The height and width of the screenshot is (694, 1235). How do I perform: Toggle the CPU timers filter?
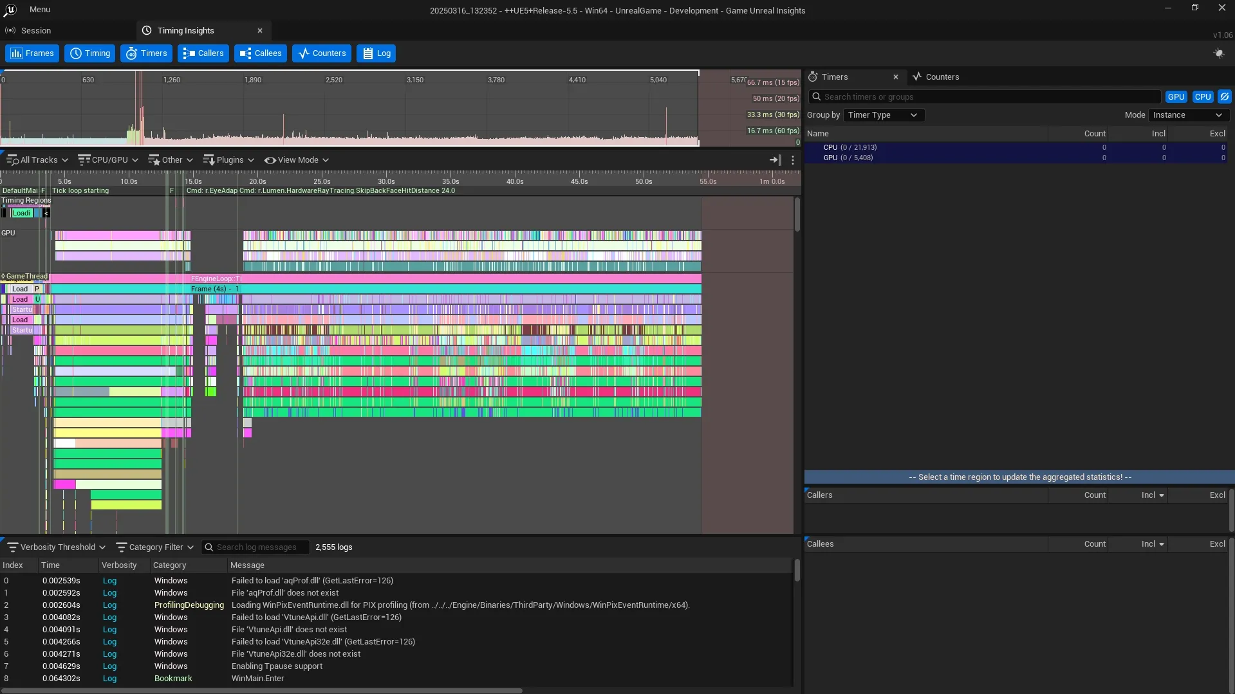[1203, 97]
